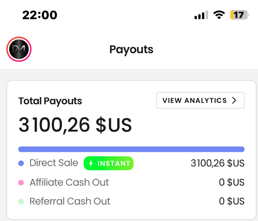This screenshot has height=221, width=258.
Task: Tap the battery level indicator showing 17
Action: pos(239,15)
